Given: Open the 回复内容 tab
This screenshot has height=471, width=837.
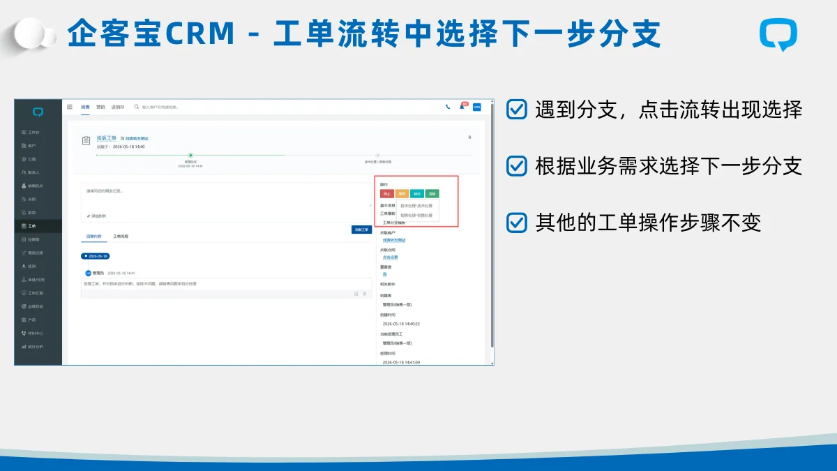Looking at the screenshot, I should point(93,237).
